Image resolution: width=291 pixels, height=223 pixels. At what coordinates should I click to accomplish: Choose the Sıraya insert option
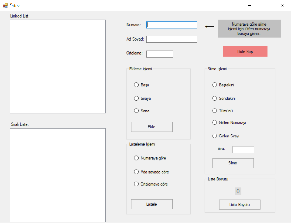coord(142,98)
